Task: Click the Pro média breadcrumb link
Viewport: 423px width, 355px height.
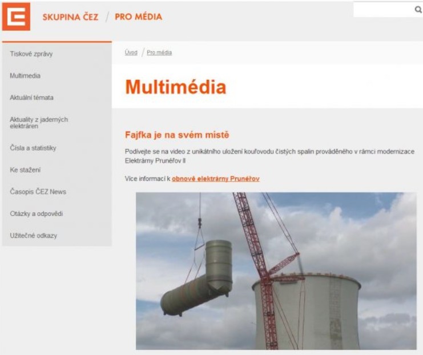Action: click(159, 53)
